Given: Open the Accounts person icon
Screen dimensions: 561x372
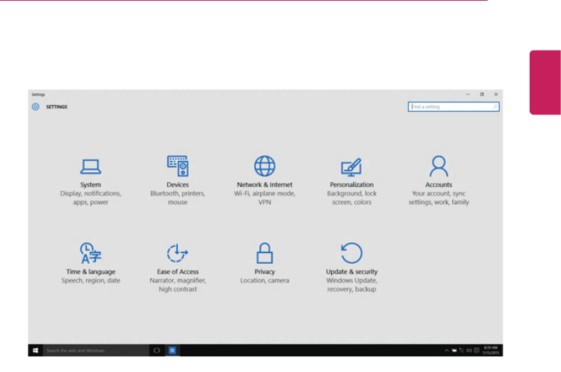Looking at the screenshot, I should click(439, 166).
